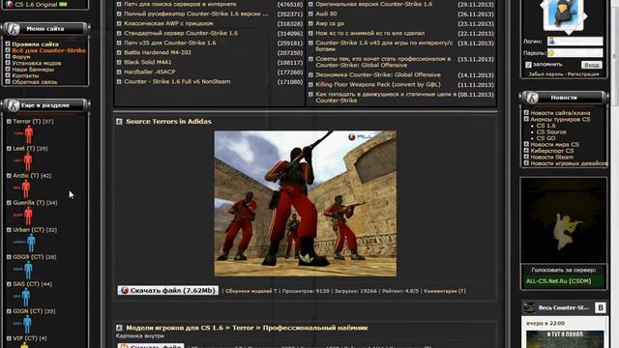Click the blue GIGN player model icon
The image size is (619, 348).
click(27, 324)
